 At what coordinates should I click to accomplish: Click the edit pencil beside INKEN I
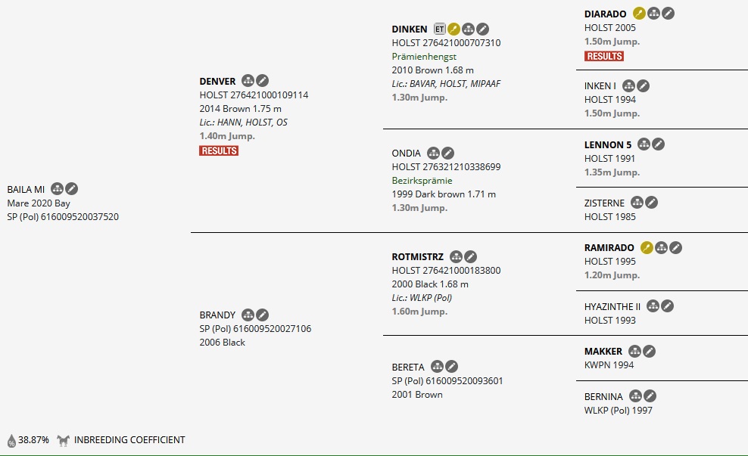point(643,86)
